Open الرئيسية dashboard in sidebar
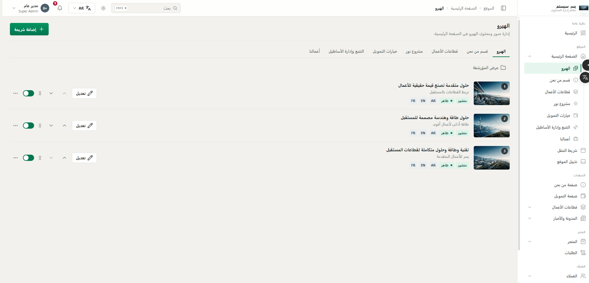This screenshot has width=589, height=283. [x=575, y=33]
